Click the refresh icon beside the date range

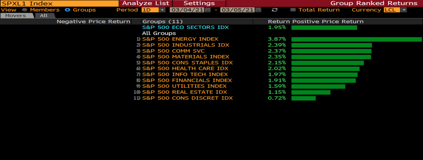pos(274,10)
